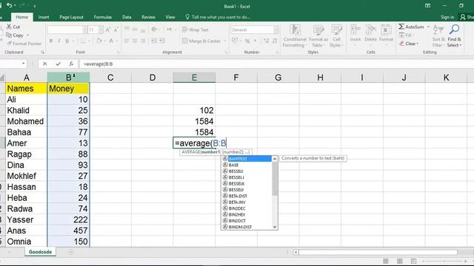The image size is (474, 266).
Task: Cancel the formula with X button
Action: click(x=44, y=64)
